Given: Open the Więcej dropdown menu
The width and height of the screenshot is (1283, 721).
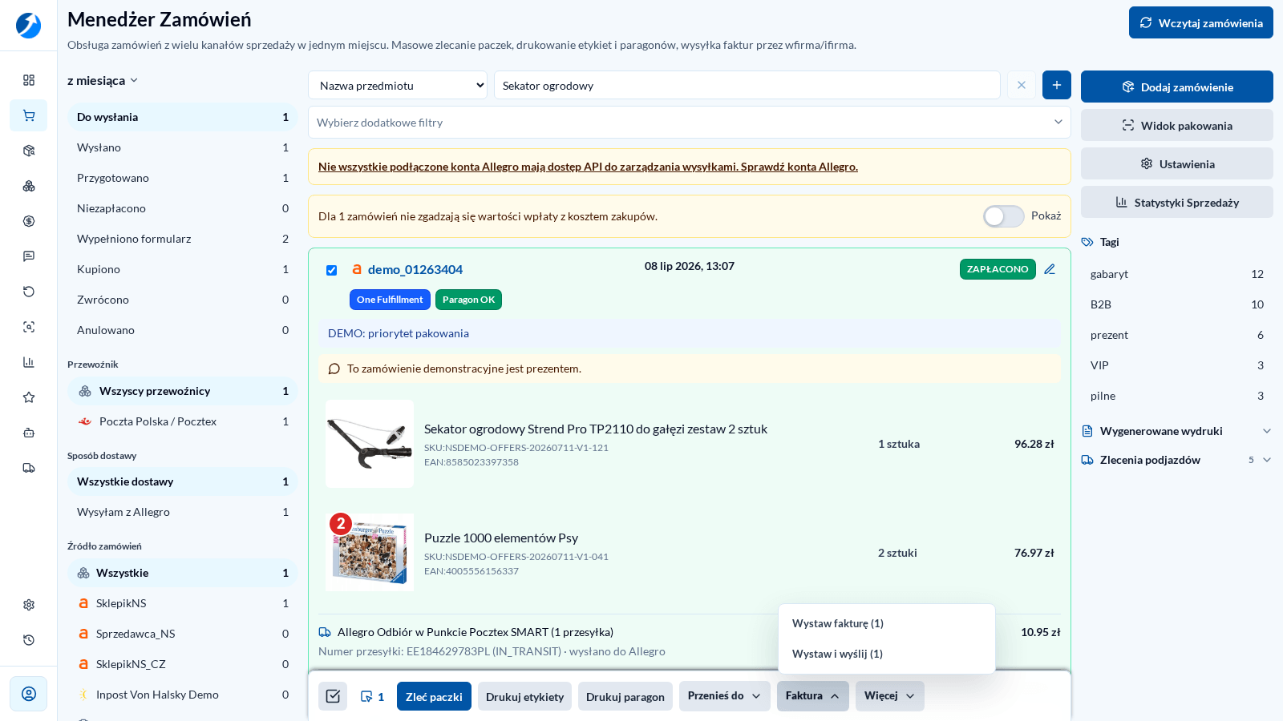Looking at the screenshot, I should click(890, 696).
